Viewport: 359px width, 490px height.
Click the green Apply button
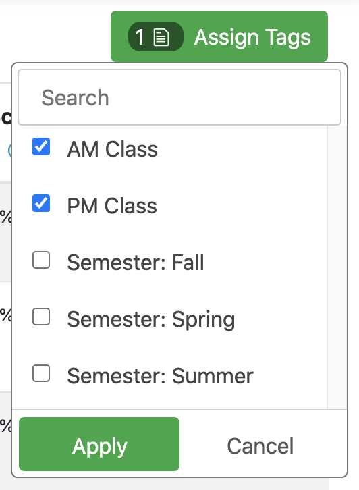pos(99,444)
